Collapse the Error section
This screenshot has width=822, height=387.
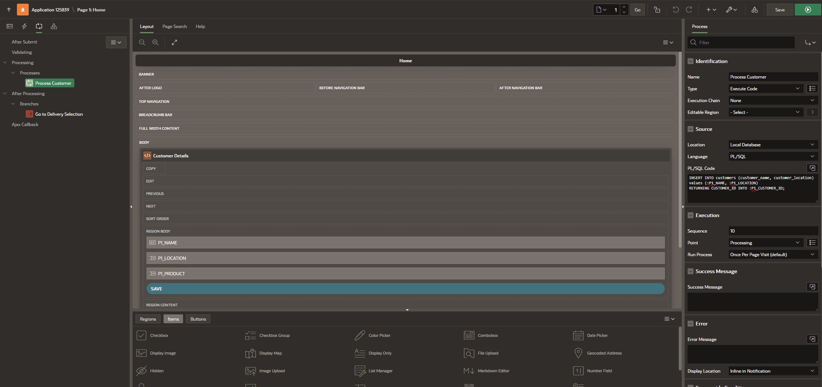[691, 324]
